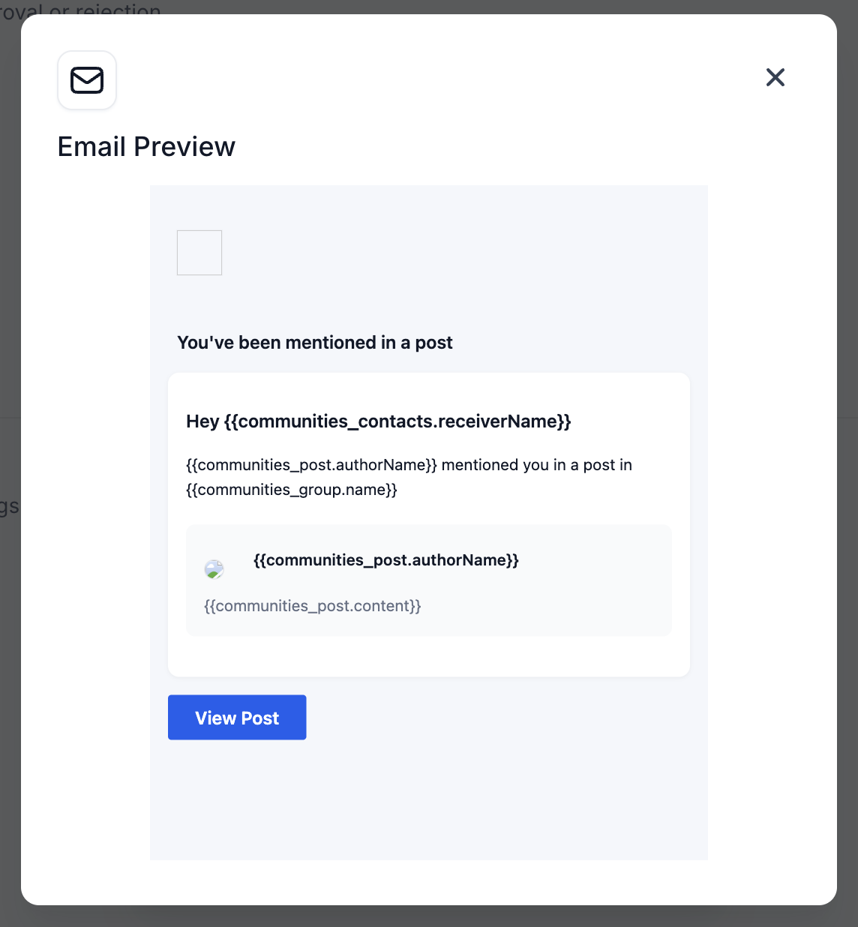Click the "mentioned you in a post in" text

(x=537, y=465)
